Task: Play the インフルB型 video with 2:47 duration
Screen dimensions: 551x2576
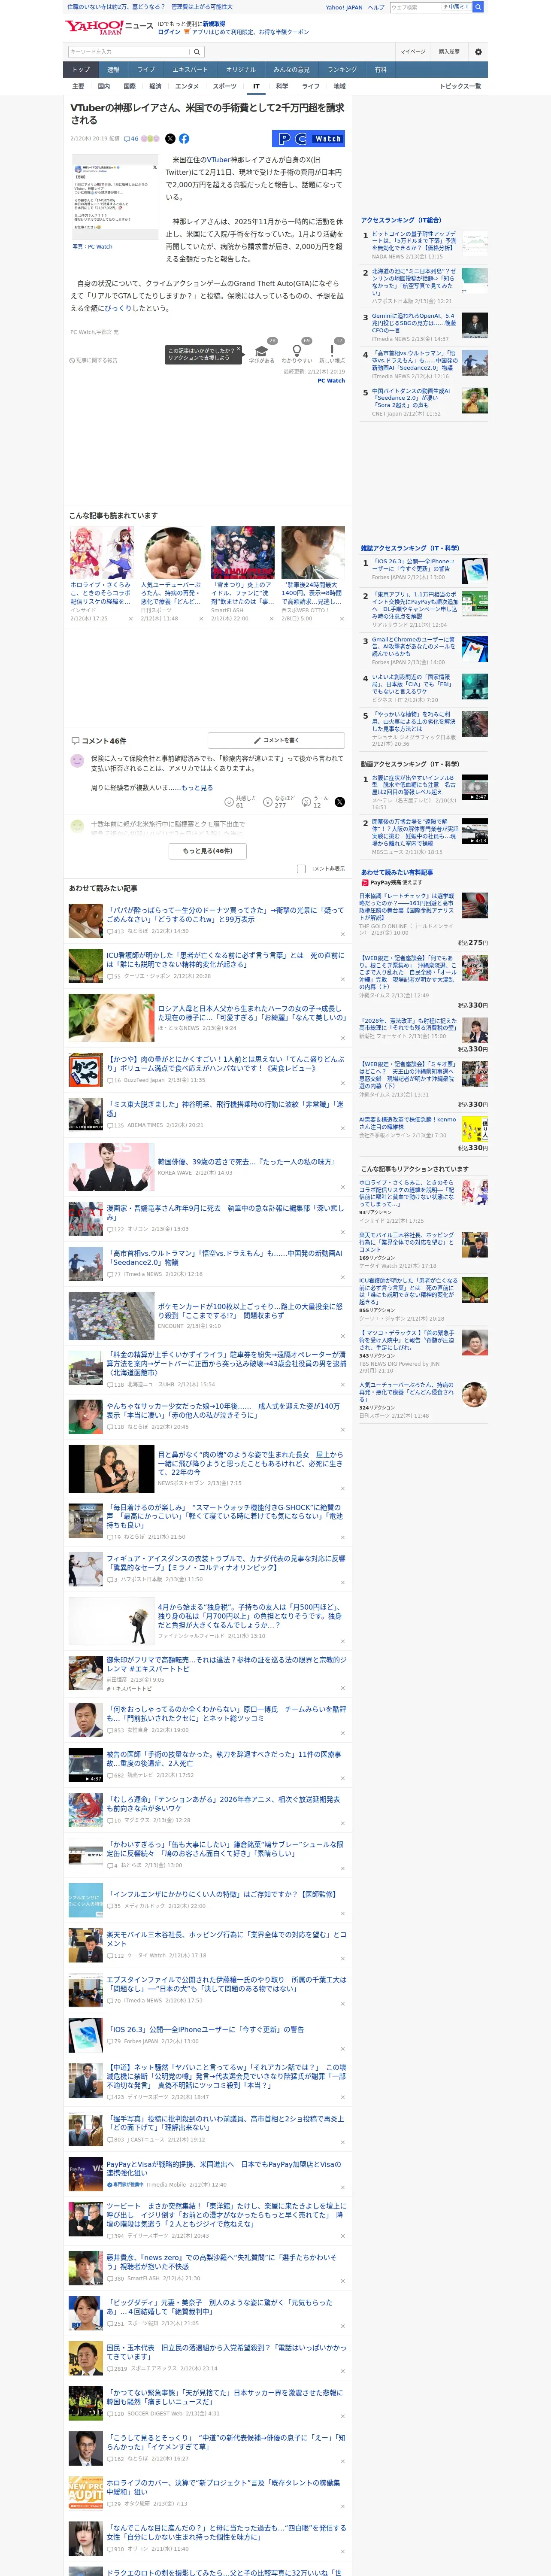Action: tap(474, 788)
